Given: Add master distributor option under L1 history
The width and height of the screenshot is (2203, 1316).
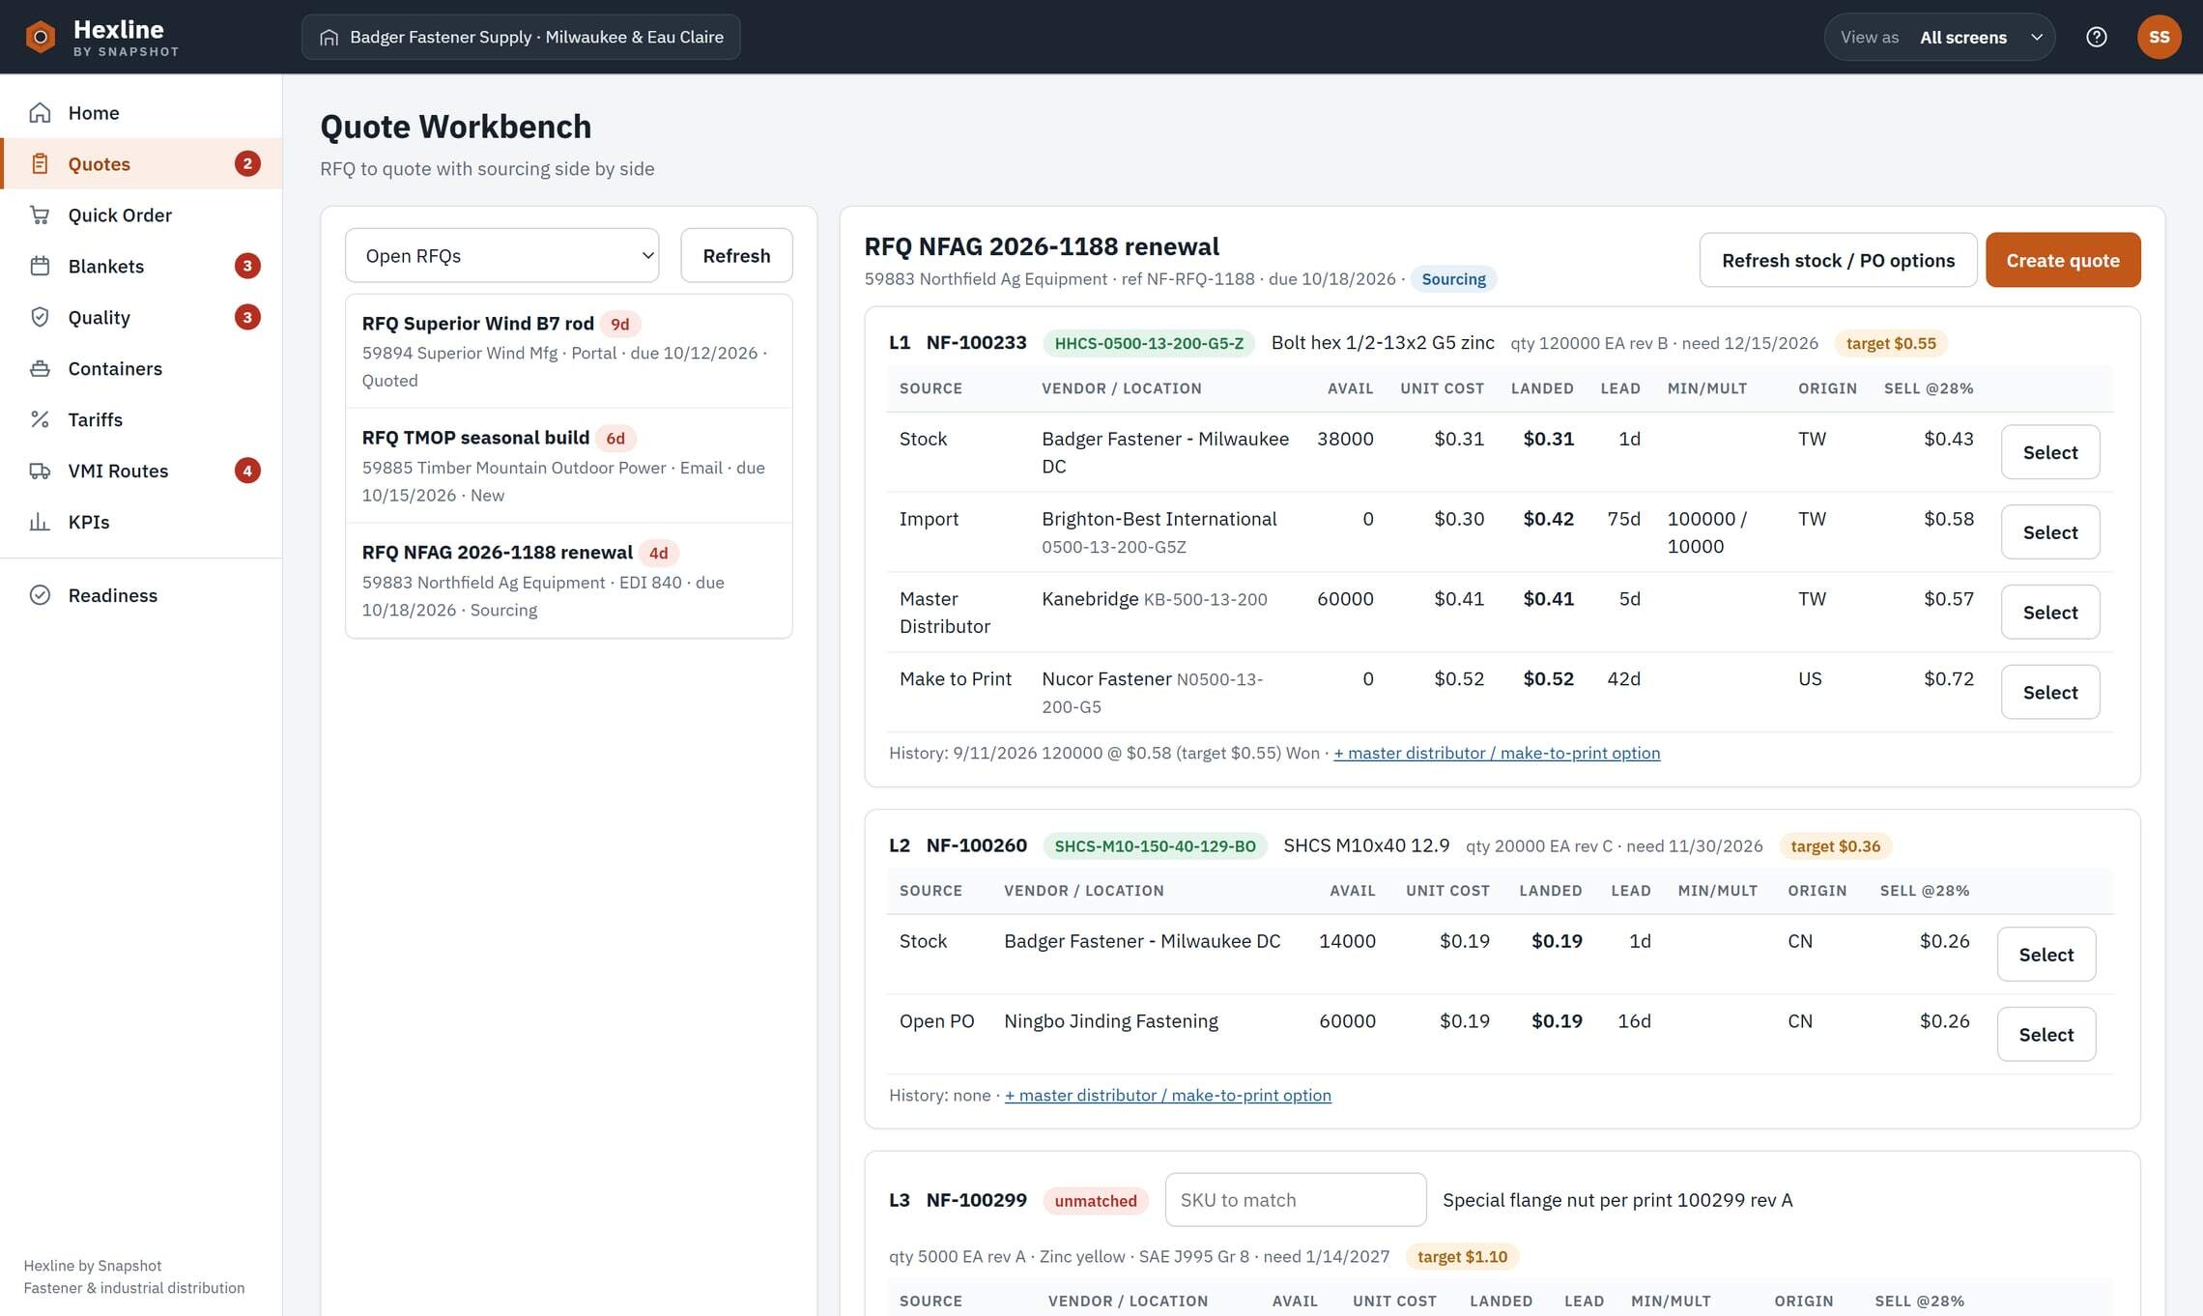Looking at the screenshot, I should pos(1497,754).
